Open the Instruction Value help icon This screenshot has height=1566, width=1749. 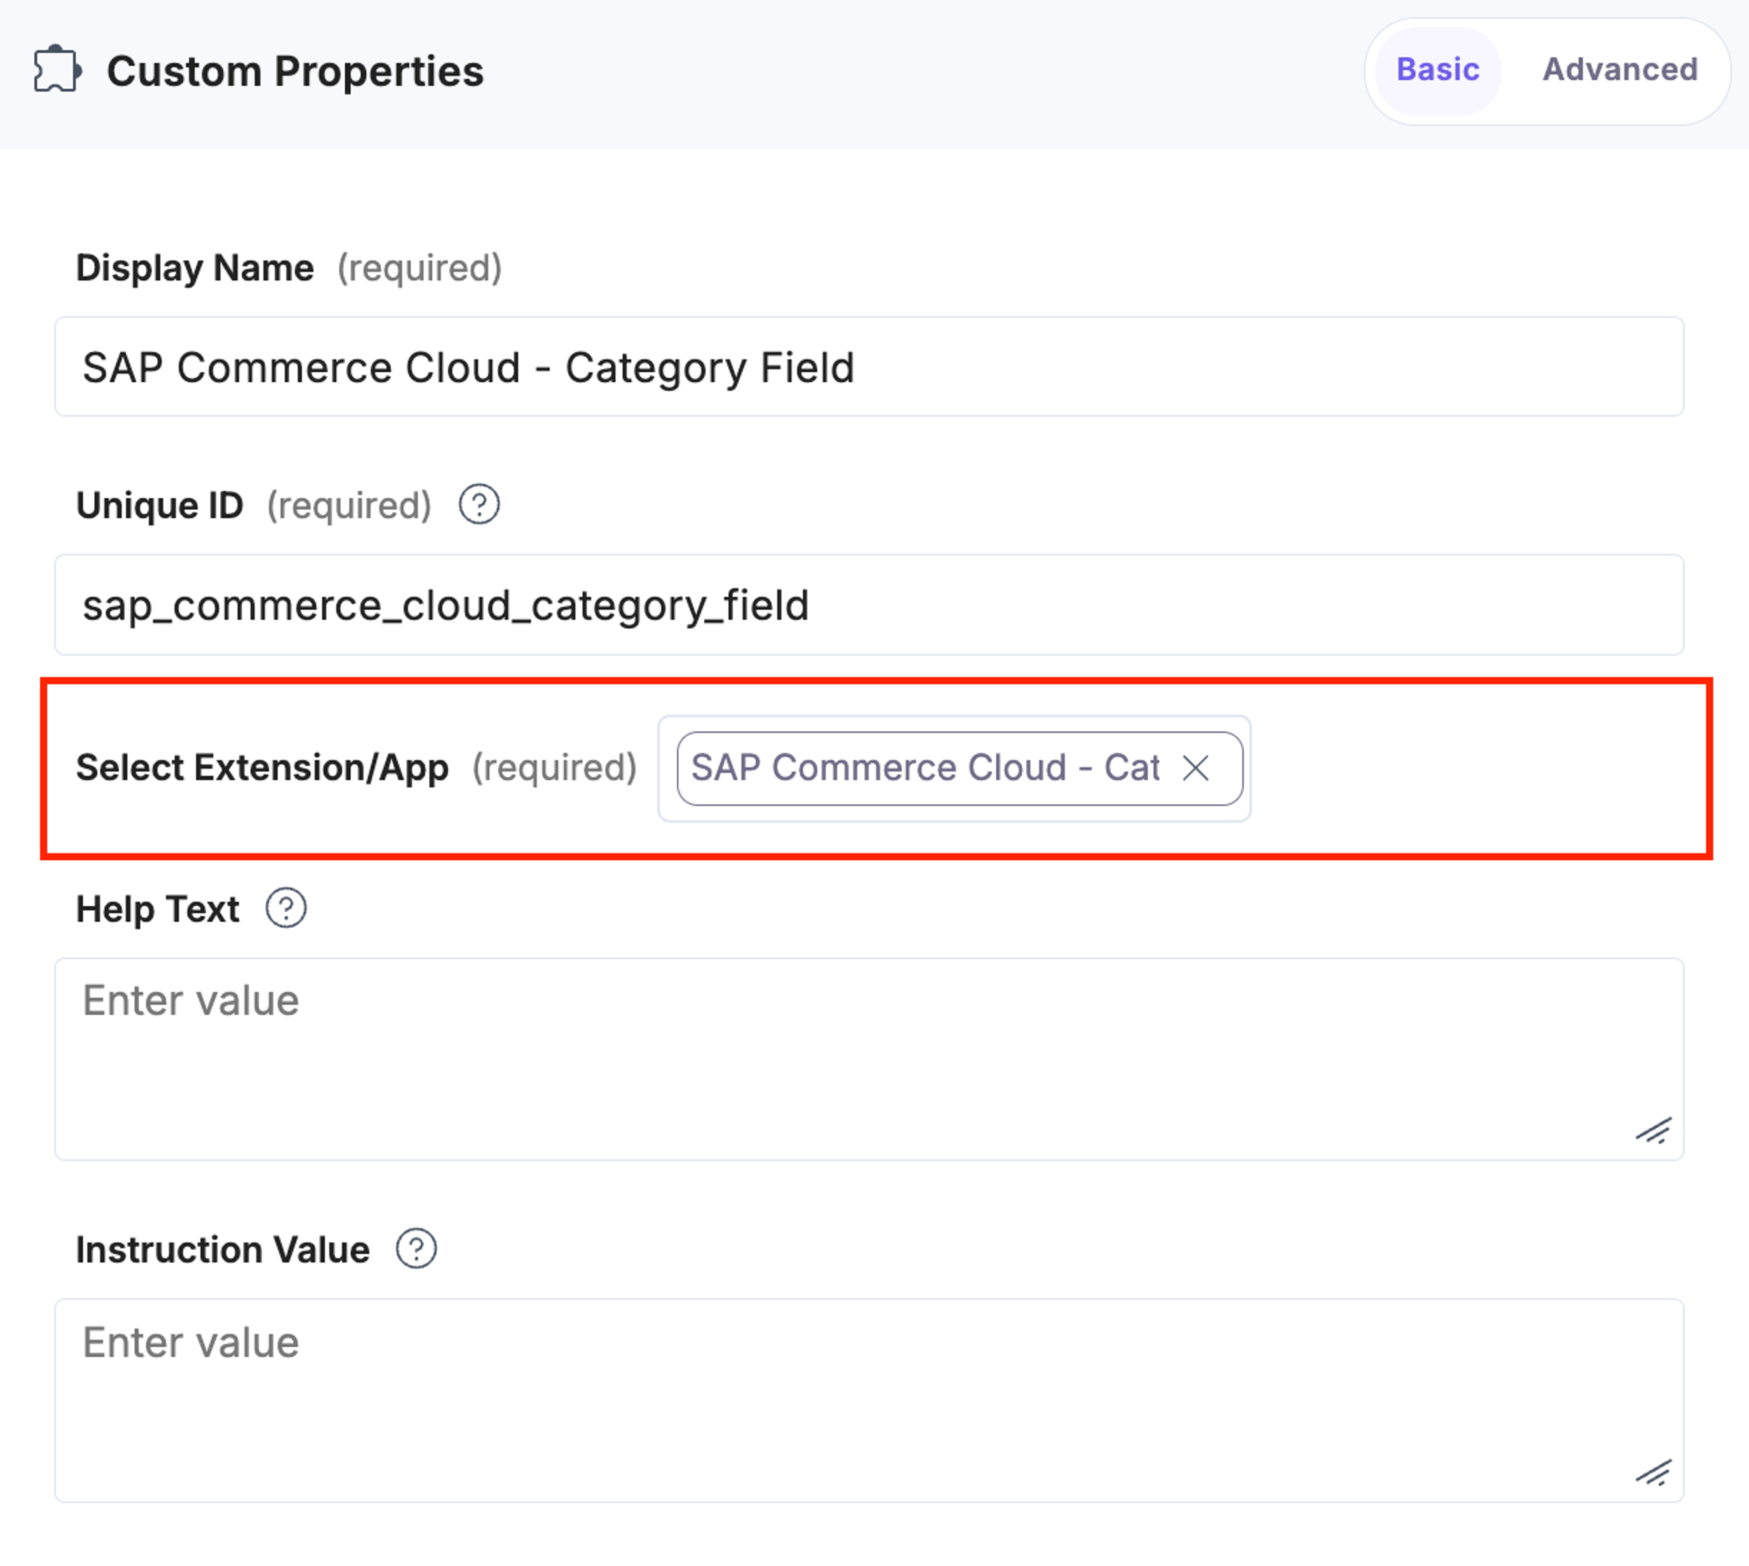[x=416, y=1249]
